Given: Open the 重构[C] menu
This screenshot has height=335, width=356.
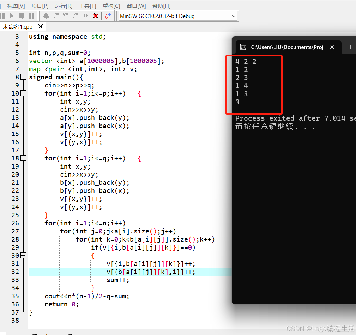Looking at the screenshot, I should 111,6.
